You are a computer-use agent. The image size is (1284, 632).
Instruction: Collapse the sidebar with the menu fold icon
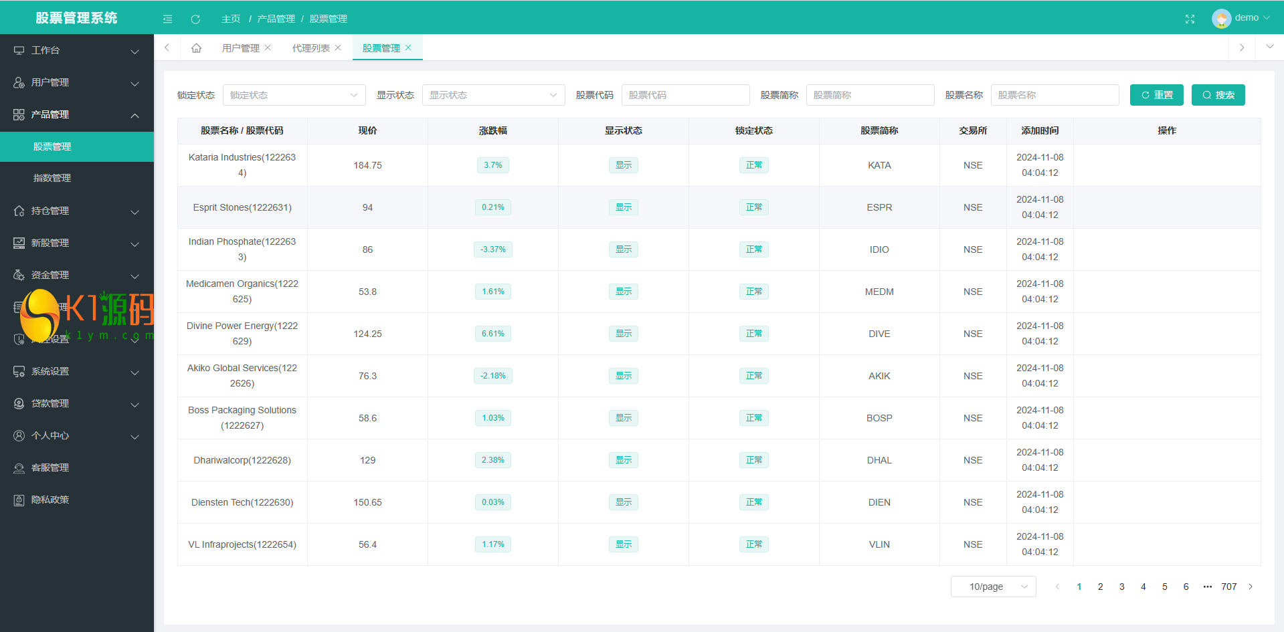coord(167,19)
